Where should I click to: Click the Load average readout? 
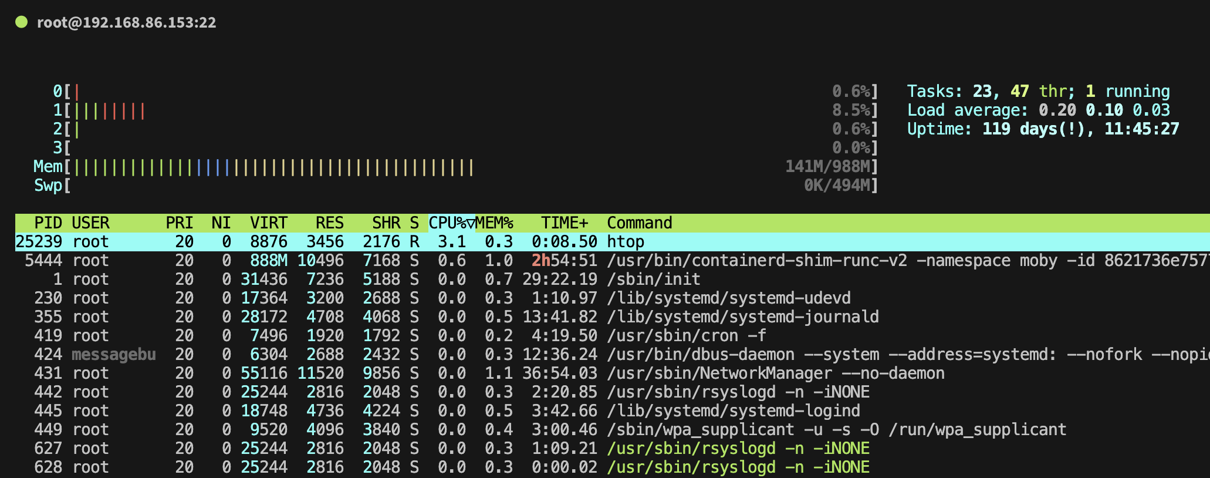coord(1038,110)
